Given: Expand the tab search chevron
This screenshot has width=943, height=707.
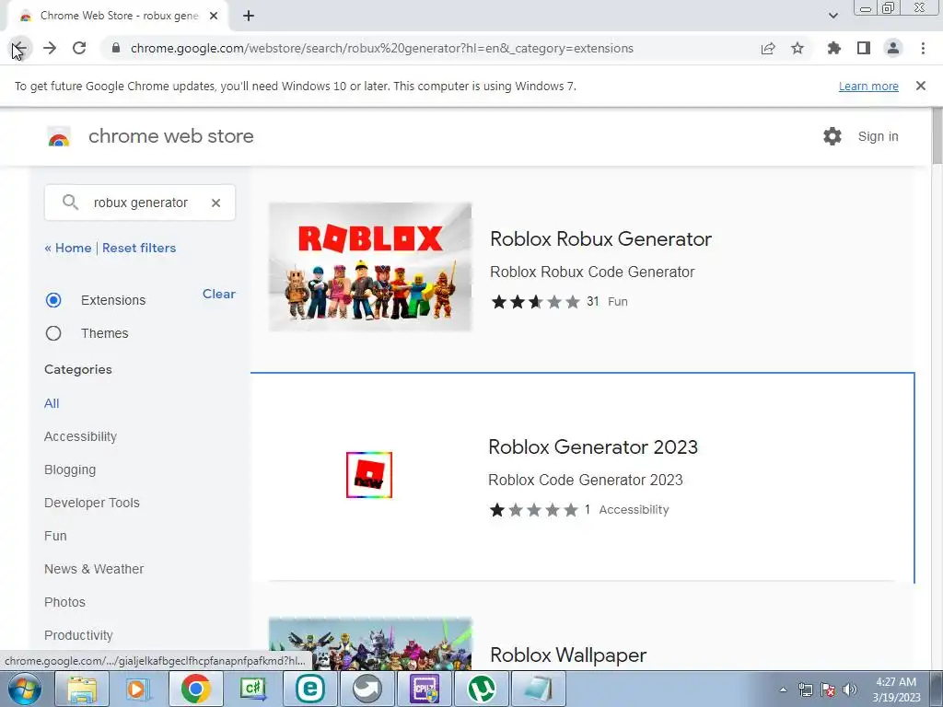Looking at the screenshot, I should tap(832, 16).
